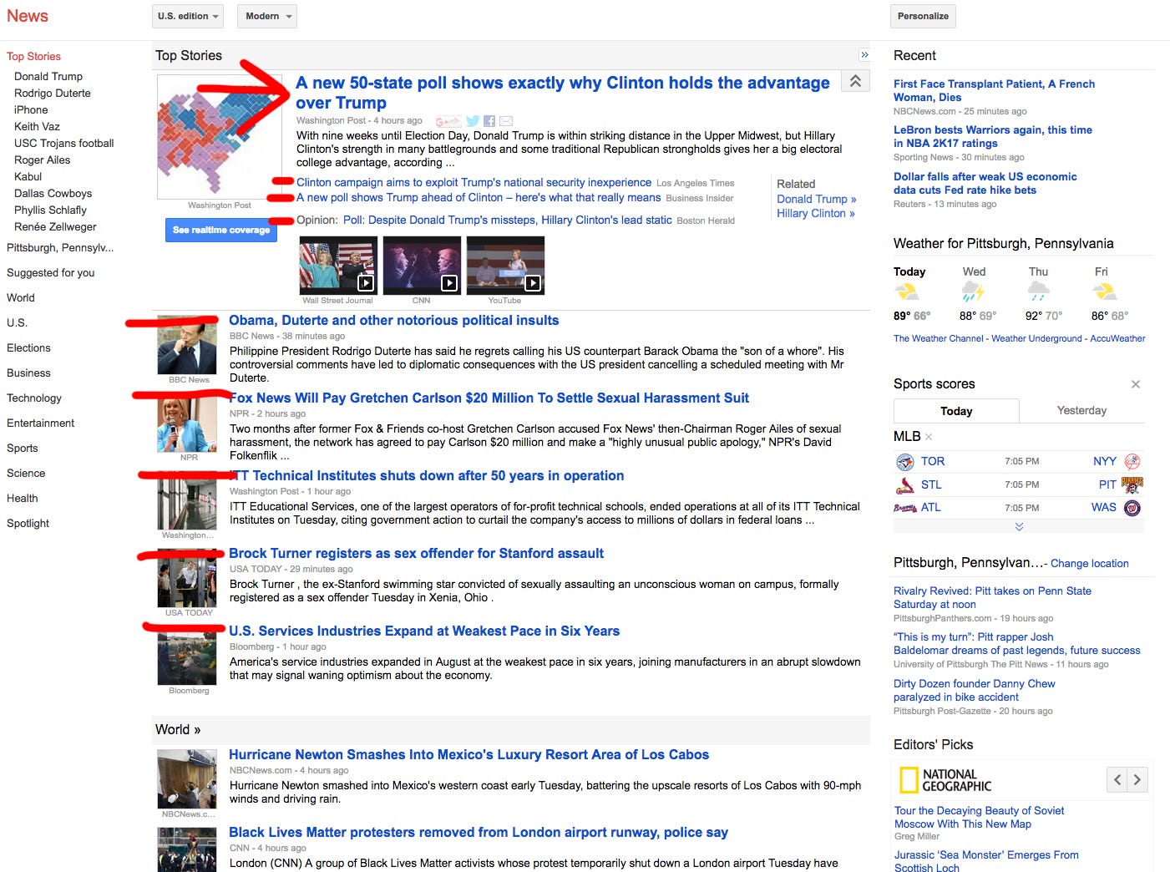Screen dimensions: 1170x872
Task: Switch to Yesterday scores tab
Action: 1081,411
